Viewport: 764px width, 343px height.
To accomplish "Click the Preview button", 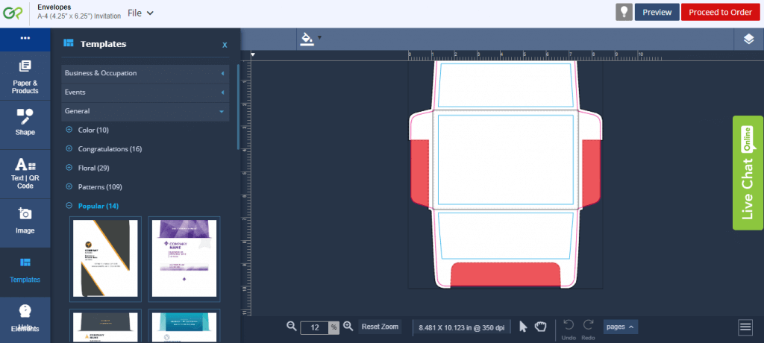I will click(x=657, y=12).
